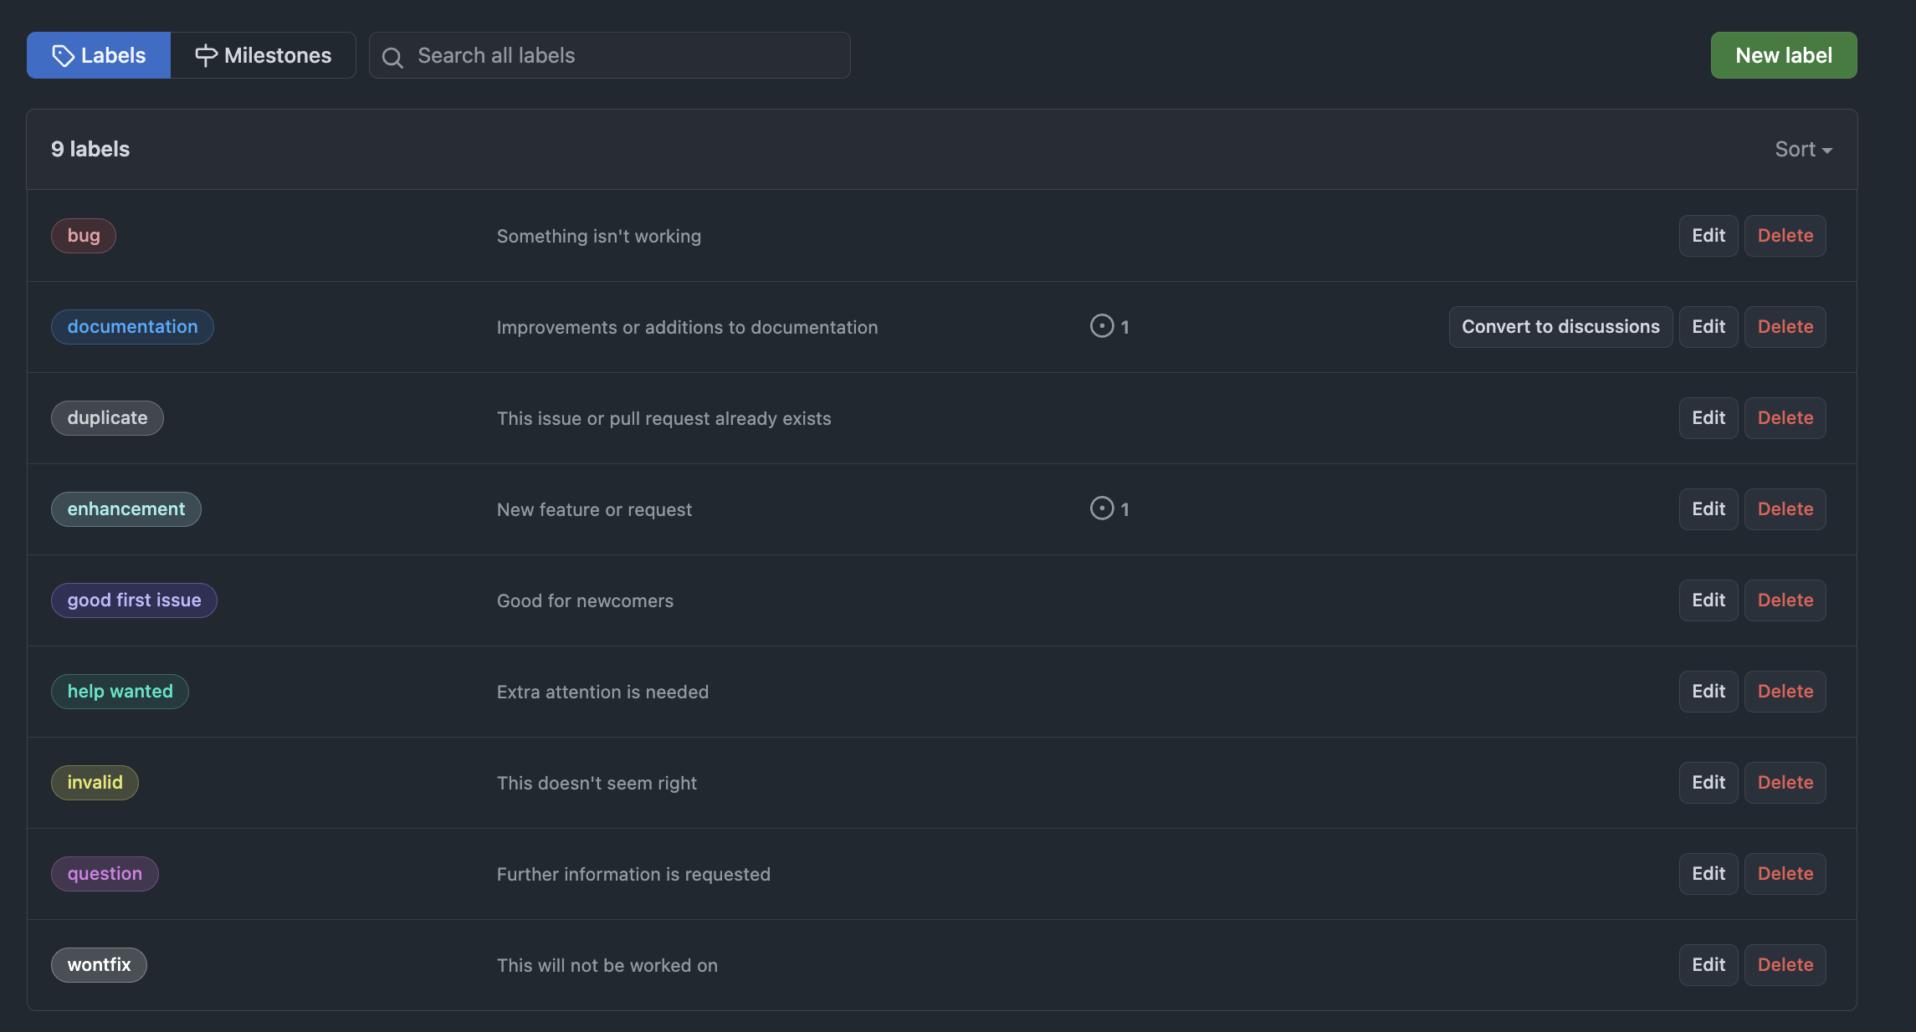Click the open issues icon for enhancement

1102,508
